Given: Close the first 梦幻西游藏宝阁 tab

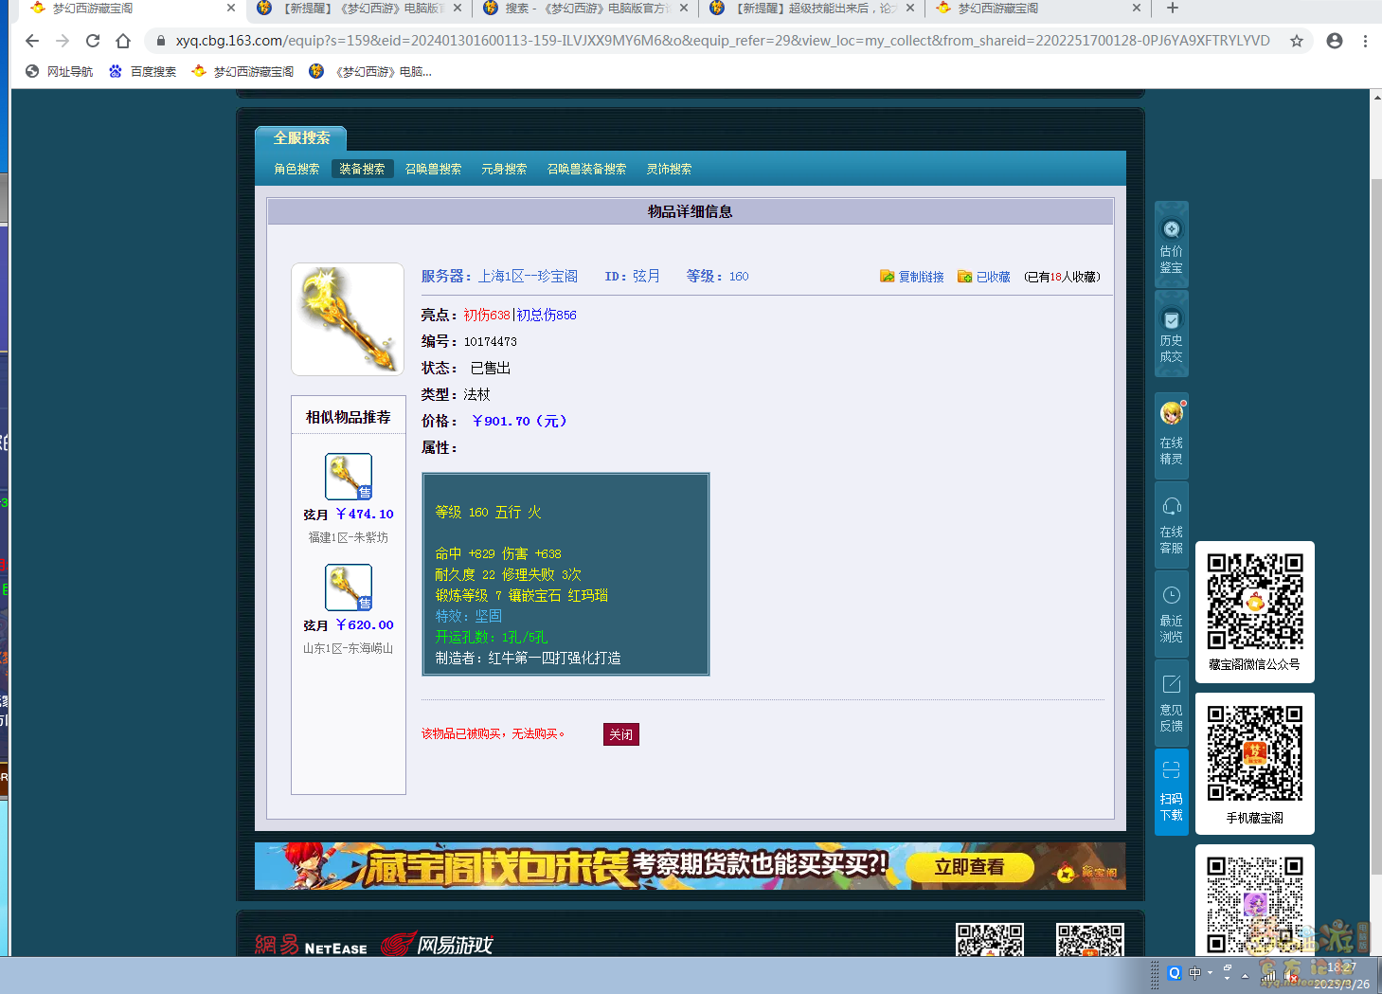Looking at the screenshot, I should [231, 8].
